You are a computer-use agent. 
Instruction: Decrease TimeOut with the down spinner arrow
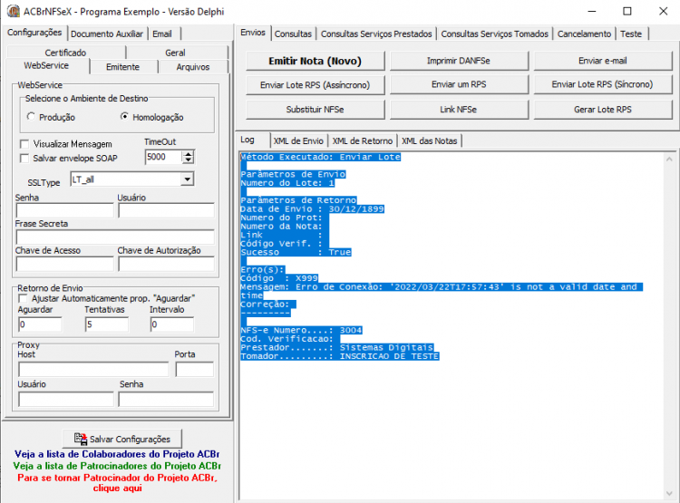(188, 160)
